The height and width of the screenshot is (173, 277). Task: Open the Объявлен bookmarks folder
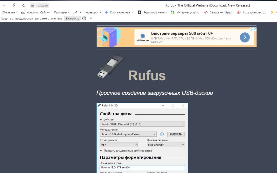[10, 12]
